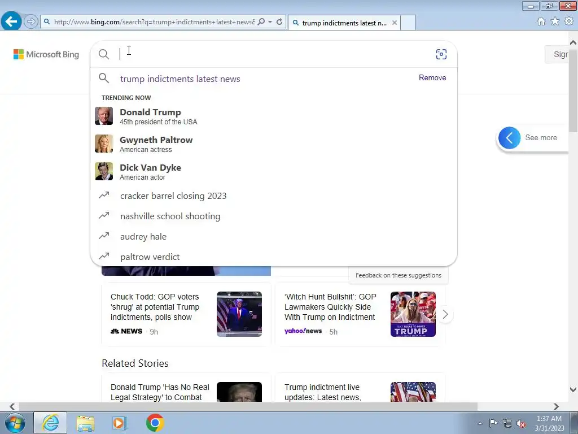Open the Windows Start menu orb

pos(15,423)
